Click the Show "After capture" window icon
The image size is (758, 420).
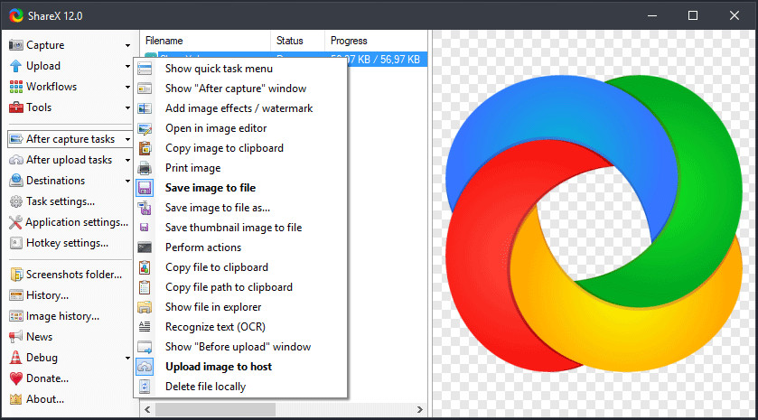pos(145,89)
